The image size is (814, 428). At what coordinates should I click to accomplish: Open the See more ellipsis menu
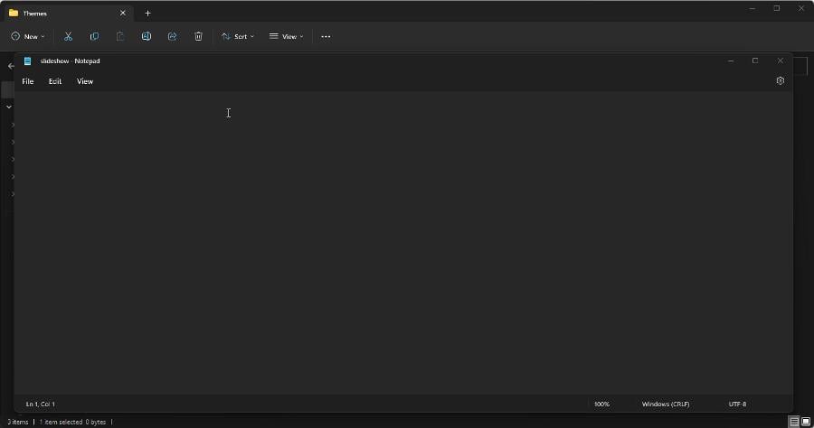pos(326,36)
